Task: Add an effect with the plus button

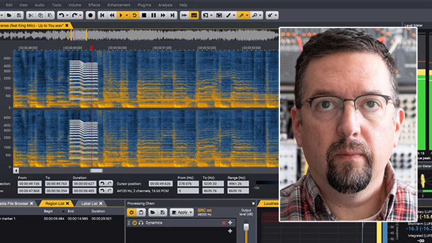Action: click(230, 231)
